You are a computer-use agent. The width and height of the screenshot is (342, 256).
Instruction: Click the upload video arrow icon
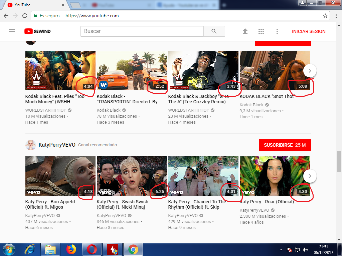tap(245, 31)
